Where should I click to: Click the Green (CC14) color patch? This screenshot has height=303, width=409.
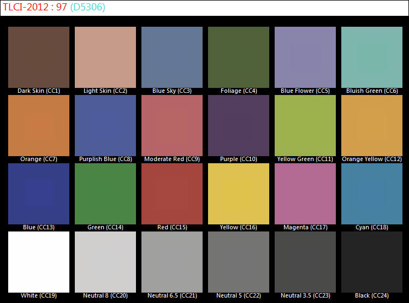click(105, 193)
